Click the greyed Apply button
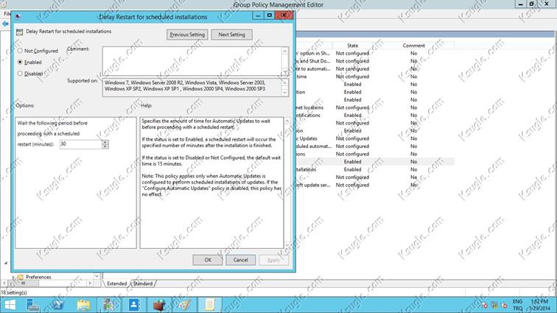Viewport: 557px width, 313px height. [273, 260]
